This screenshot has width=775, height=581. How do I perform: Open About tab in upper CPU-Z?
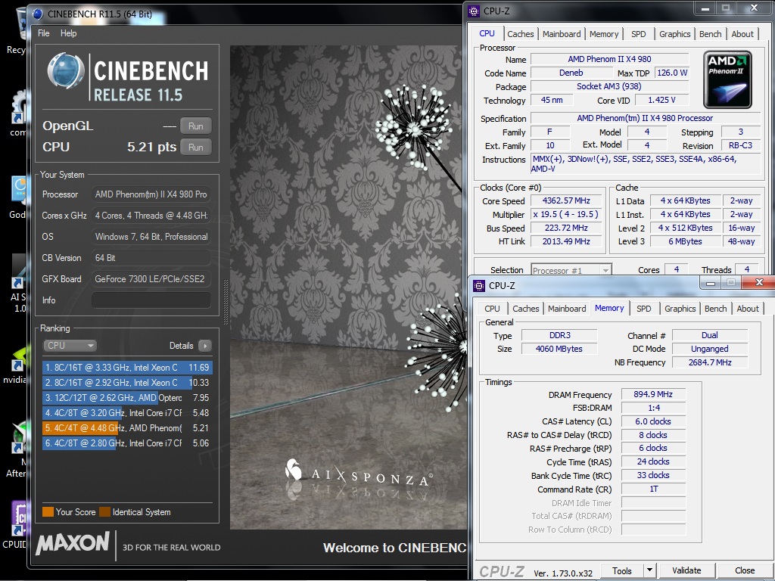(742, 34)
